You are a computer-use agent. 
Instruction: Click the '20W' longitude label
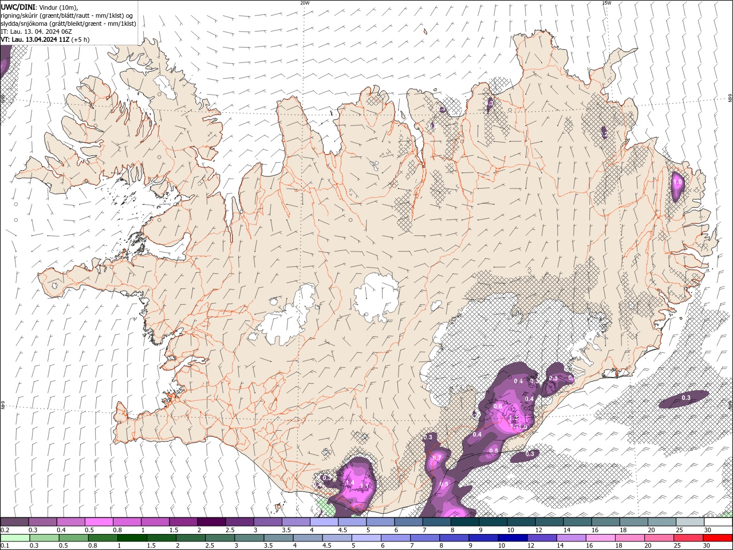point(305,3)
